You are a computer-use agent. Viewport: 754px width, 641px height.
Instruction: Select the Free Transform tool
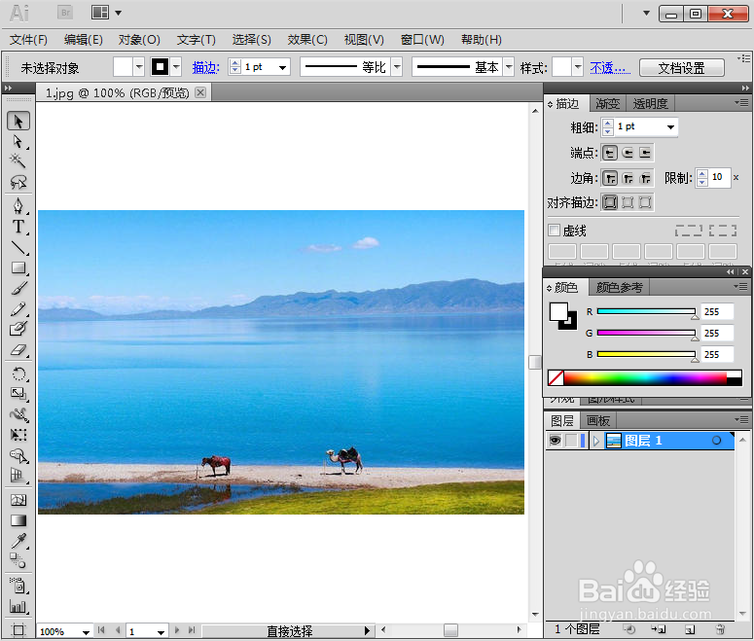tap(18, 435)
